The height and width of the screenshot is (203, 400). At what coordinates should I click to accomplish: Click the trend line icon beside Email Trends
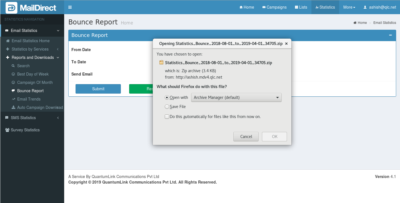13,99
